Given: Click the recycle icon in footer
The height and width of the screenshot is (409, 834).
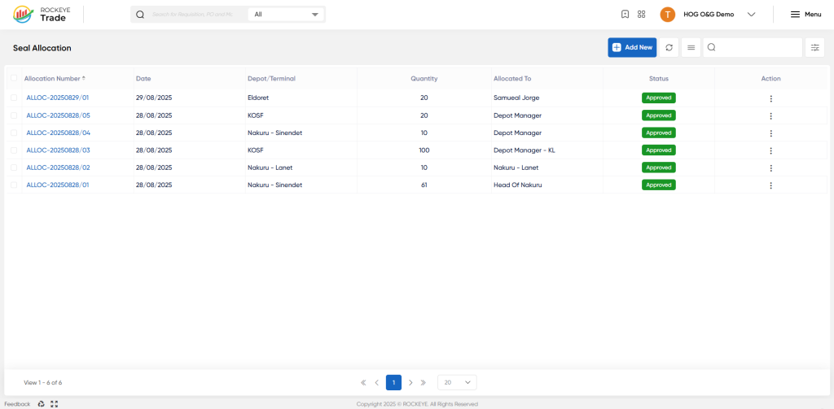Looking at the screenshot, I should point(41,403).
